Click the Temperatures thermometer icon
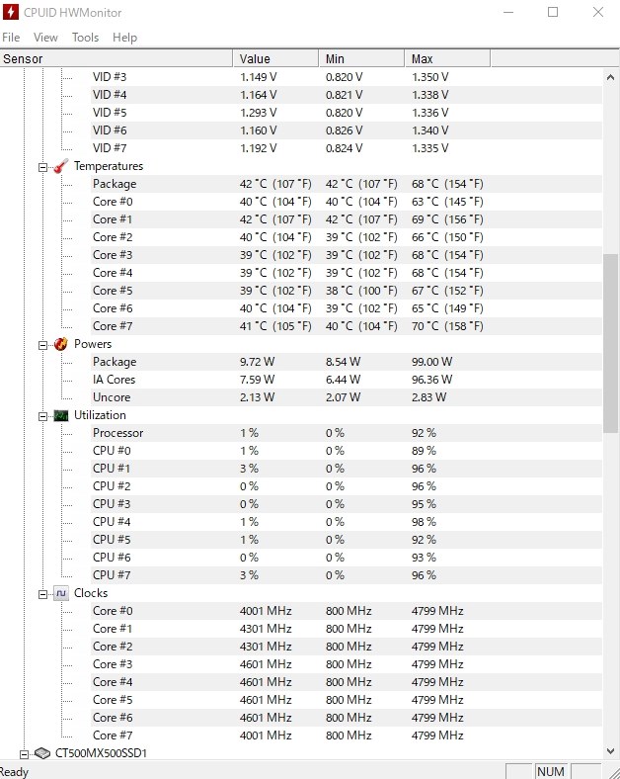 click(x=60, y=166)
